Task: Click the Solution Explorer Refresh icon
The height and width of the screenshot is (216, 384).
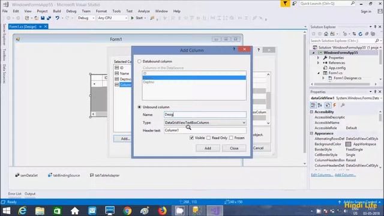Action: [360, 34]
